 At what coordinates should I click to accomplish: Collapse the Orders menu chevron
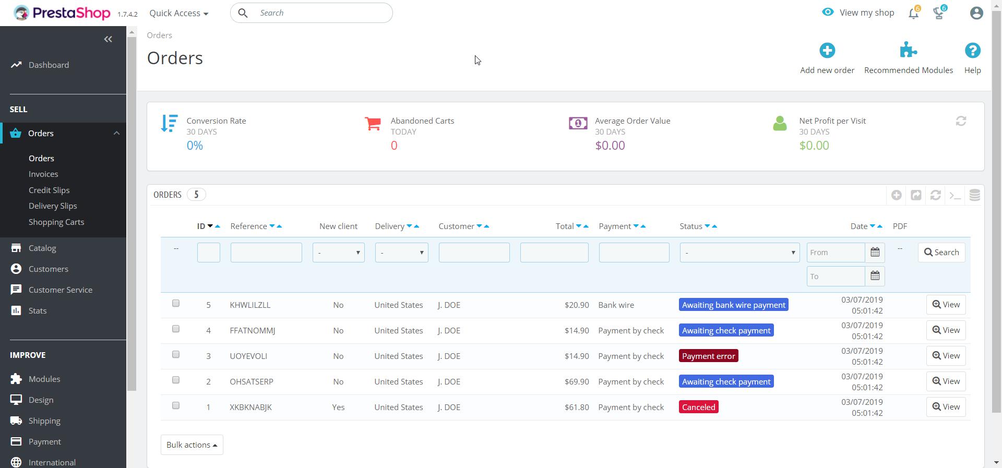point(116,133)
